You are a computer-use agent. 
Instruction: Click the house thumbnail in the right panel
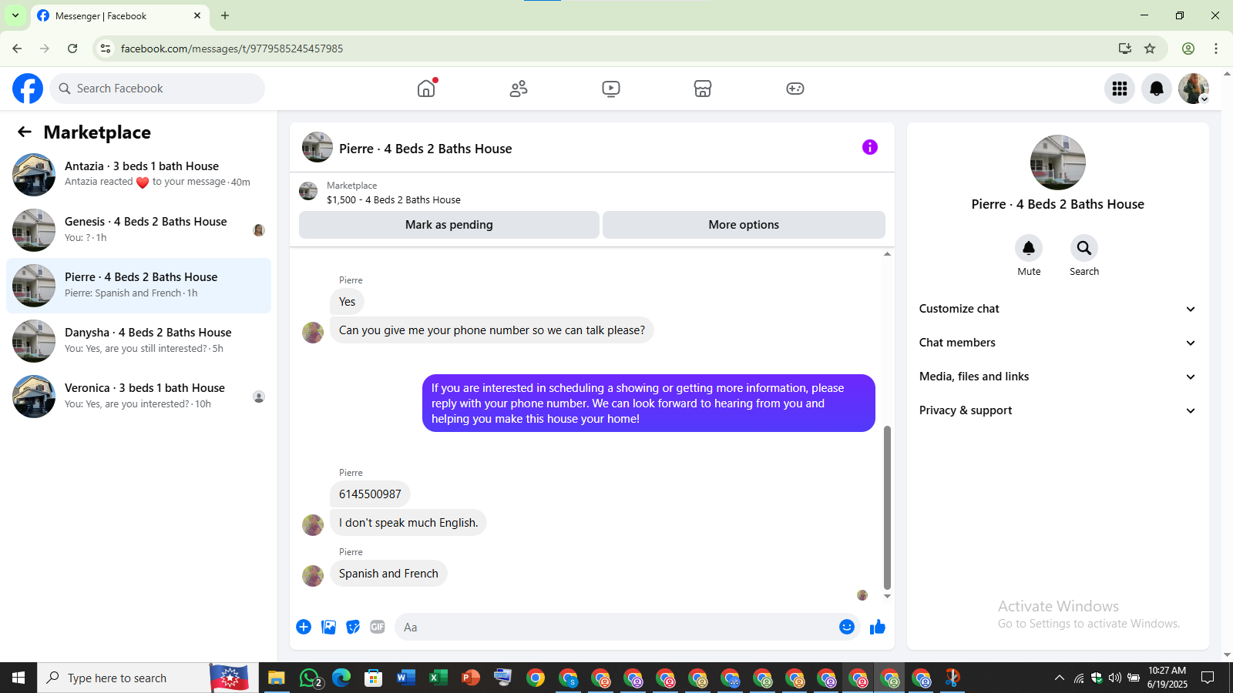pyautogui.click(x=1058, y=162)
